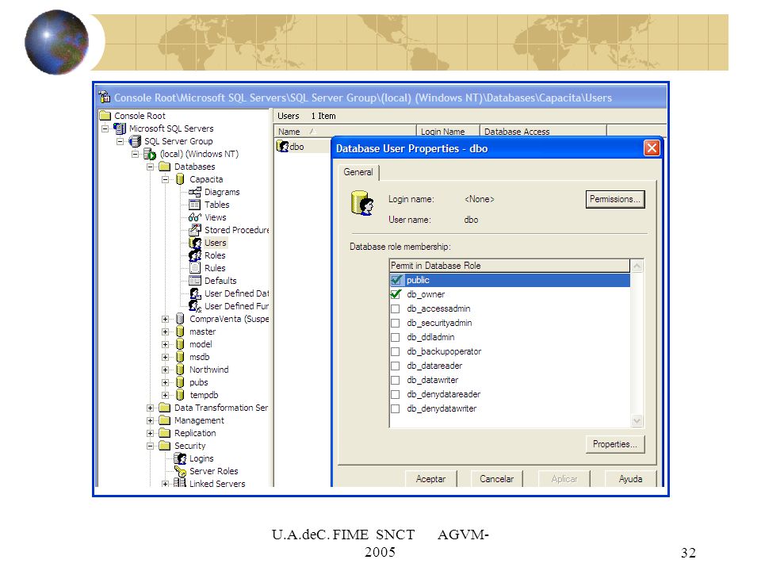The image size is (761, 571).
Task: Click the role list scroll up arrow
Action: point(637,266)
